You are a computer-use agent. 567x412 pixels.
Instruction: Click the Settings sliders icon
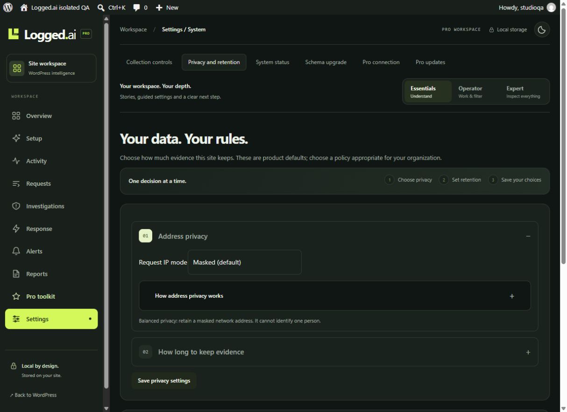tap(16, 319)
